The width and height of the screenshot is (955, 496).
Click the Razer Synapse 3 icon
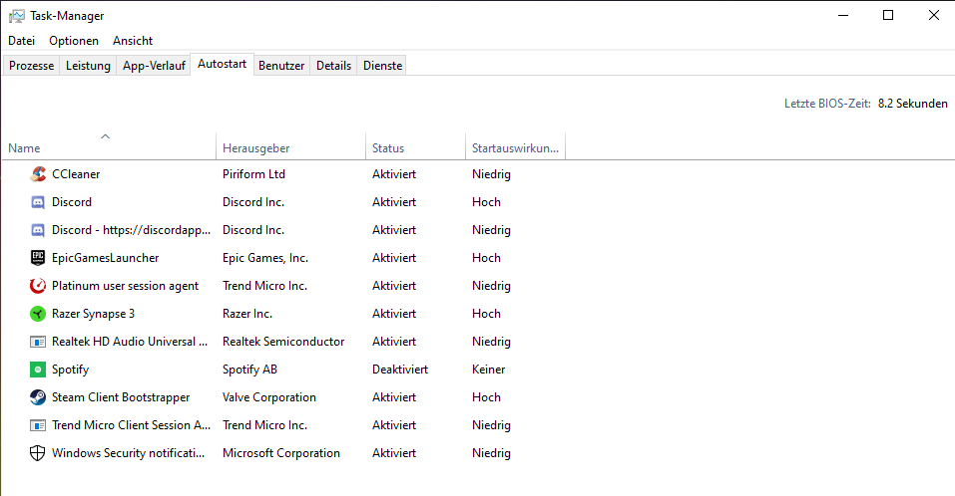38,314
